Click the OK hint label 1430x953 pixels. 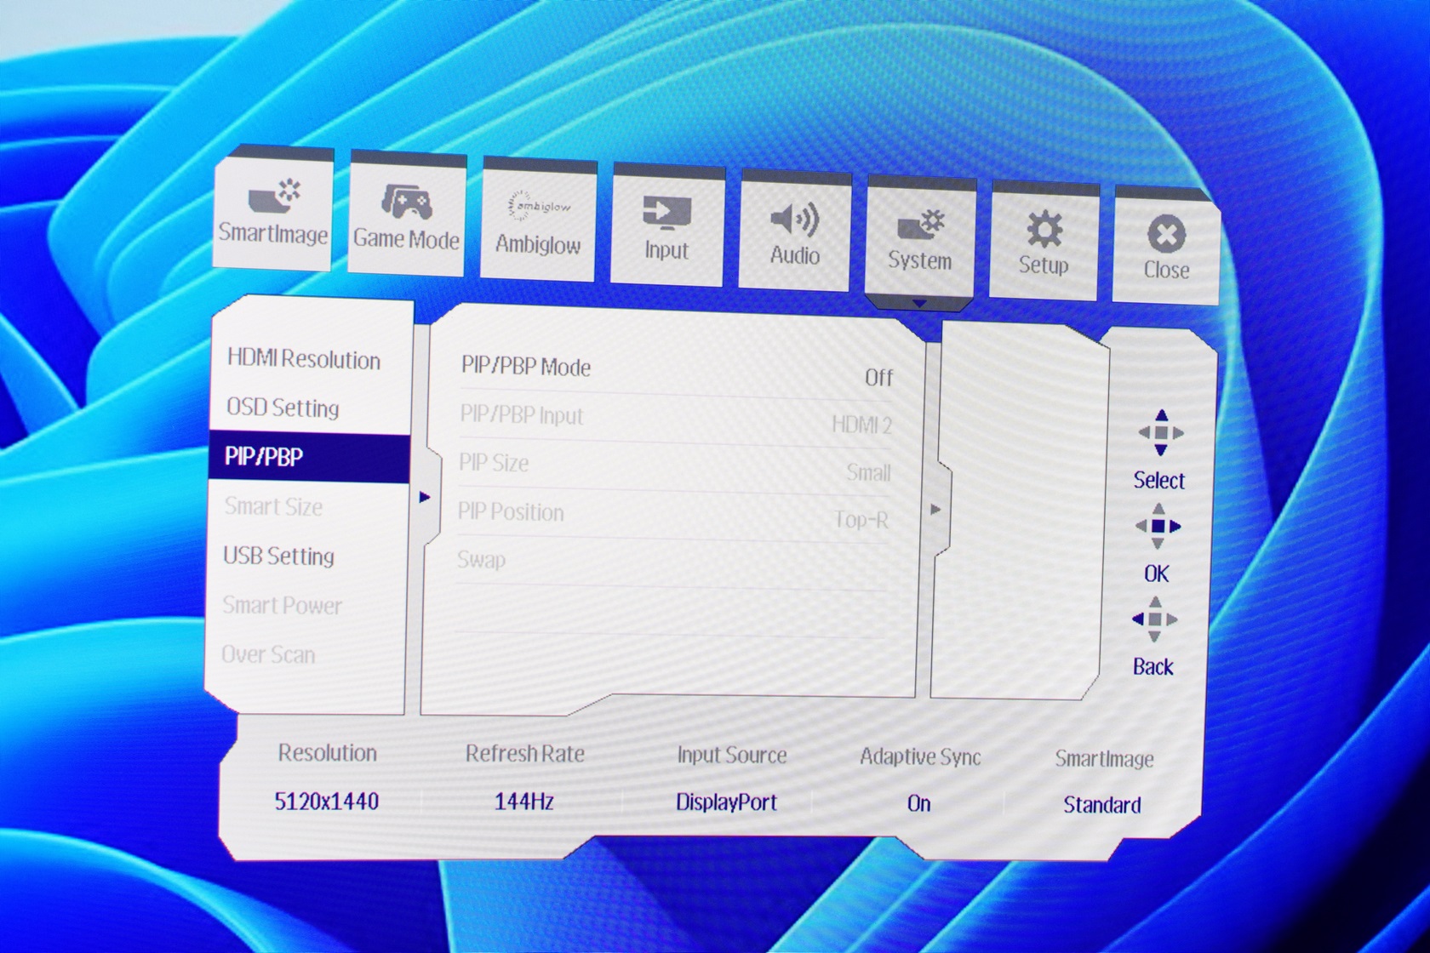(1157, 574)
